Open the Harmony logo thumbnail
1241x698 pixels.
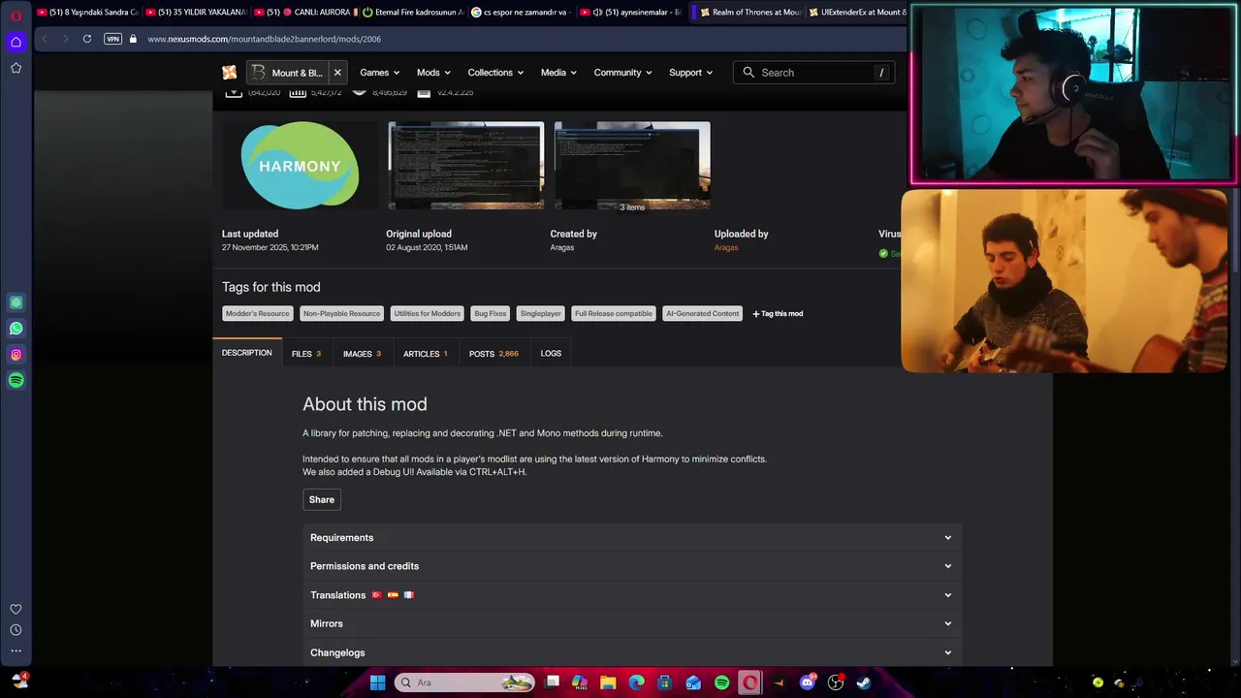(300, 166)
